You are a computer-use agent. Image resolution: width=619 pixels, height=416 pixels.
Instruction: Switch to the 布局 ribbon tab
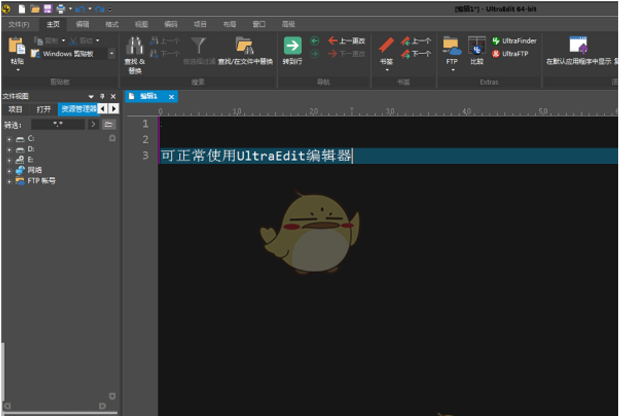[230, 25]
